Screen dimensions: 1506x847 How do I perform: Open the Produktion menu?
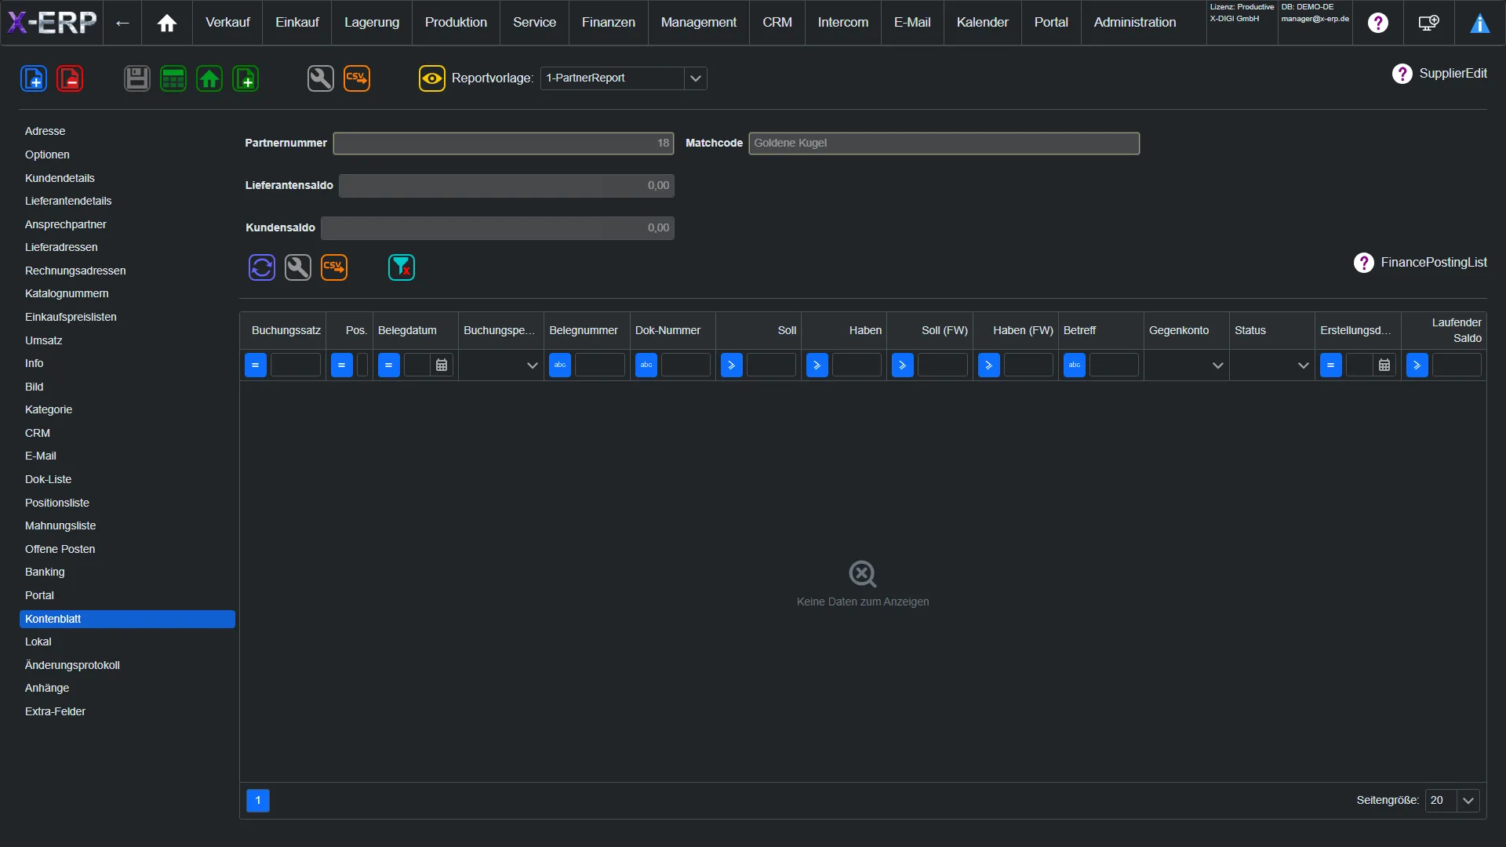[456, 23]
